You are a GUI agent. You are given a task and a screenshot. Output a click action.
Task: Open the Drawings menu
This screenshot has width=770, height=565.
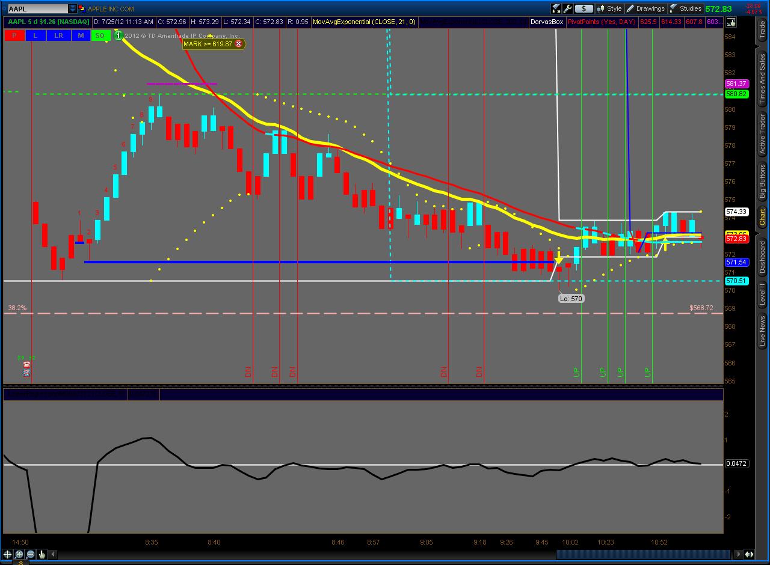click(645, 8)
